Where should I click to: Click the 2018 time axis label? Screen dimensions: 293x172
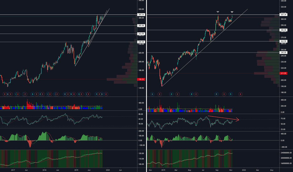click(x=44, y=170)
